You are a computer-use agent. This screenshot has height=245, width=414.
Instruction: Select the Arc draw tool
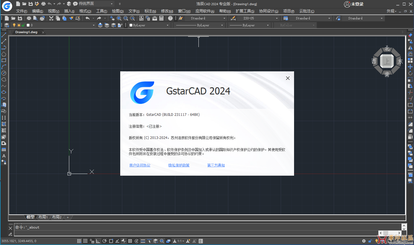pyautogui.click(x=4, y=67)
